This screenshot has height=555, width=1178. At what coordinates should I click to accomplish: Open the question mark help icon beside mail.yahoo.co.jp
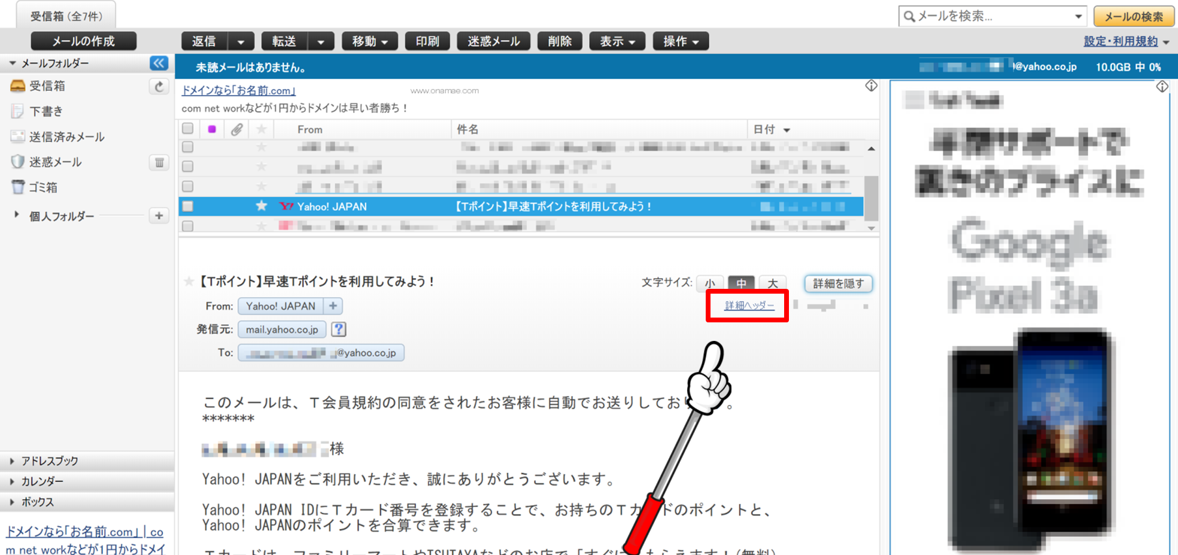point(339,329)
